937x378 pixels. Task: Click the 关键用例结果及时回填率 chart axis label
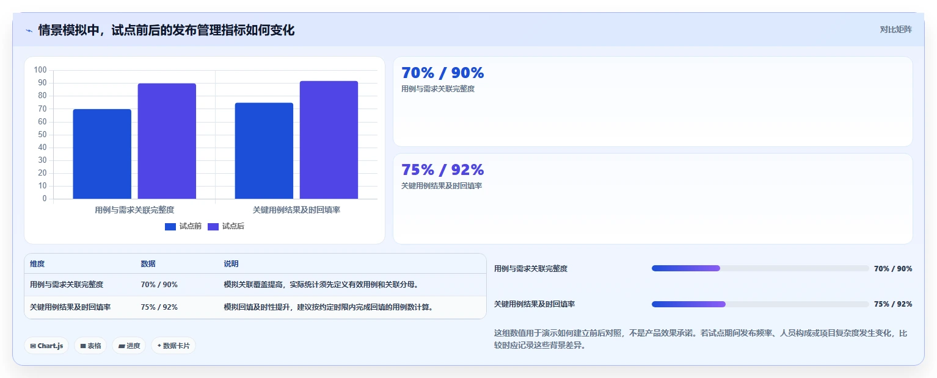click(x=296, y=210)
